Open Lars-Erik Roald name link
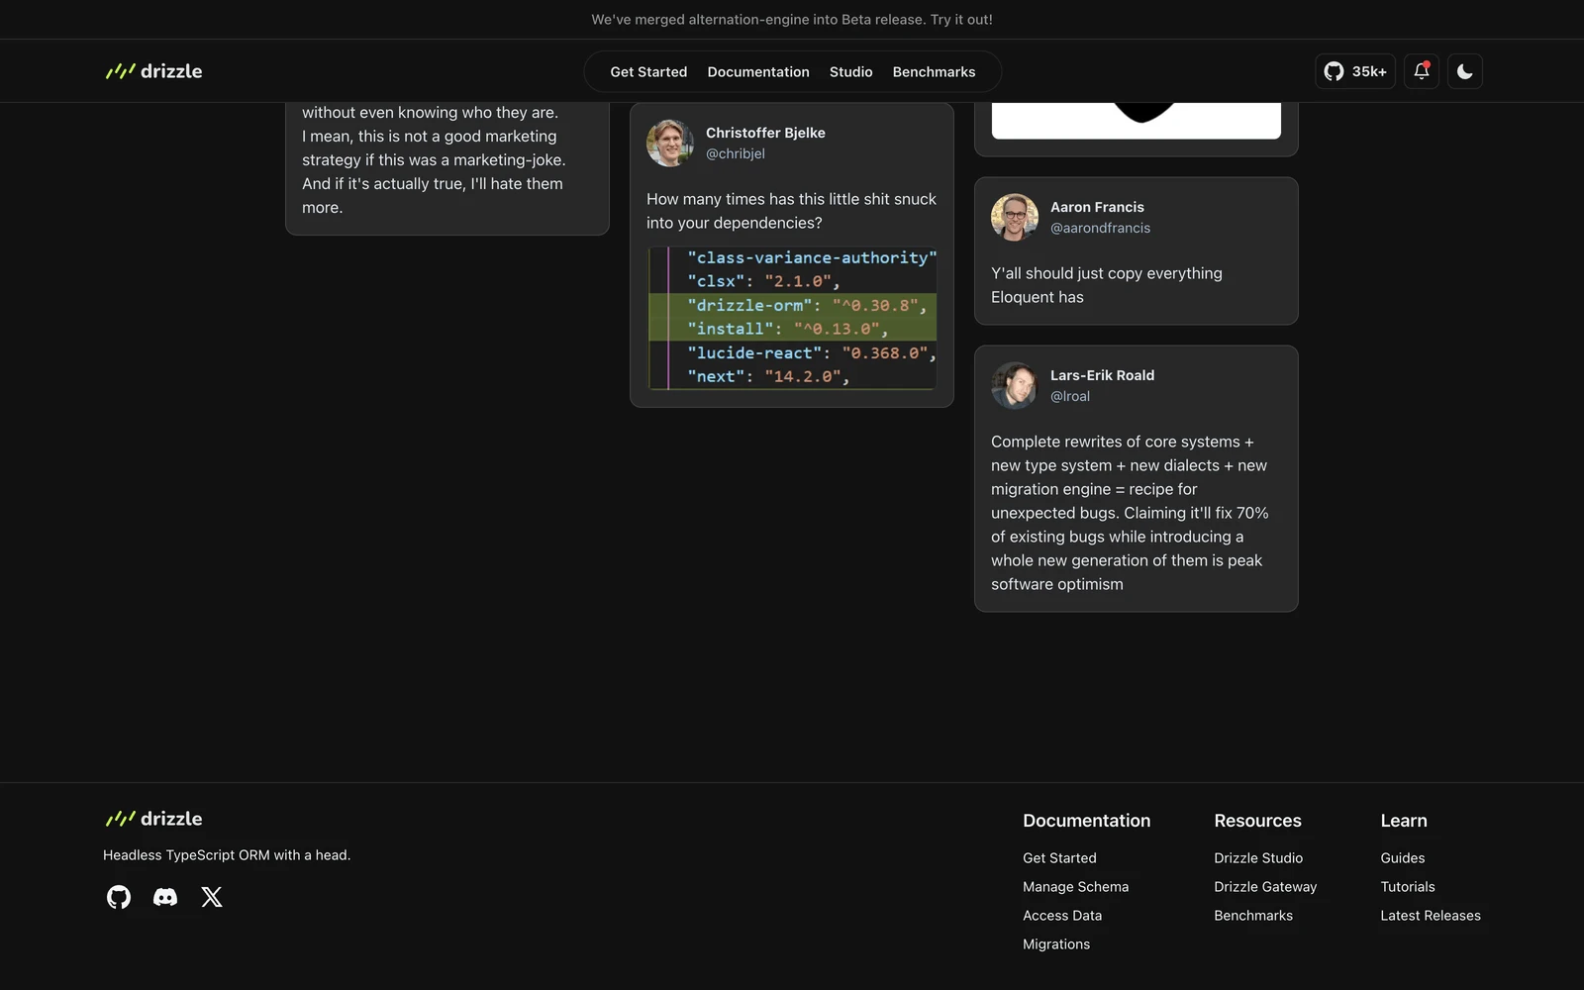The height and width of the screenshot is (990, 1584). click(x=1102, y=375)
